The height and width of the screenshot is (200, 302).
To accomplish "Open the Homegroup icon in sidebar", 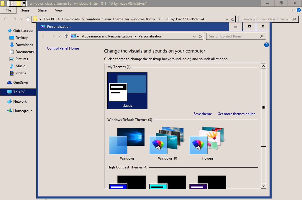I will (x=9, y=111).
